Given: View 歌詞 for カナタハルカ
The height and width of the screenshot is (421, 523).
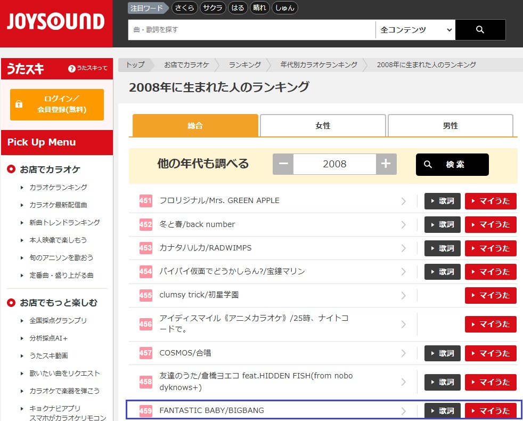Looking at the screenshot, I should (x=442, y=248).
